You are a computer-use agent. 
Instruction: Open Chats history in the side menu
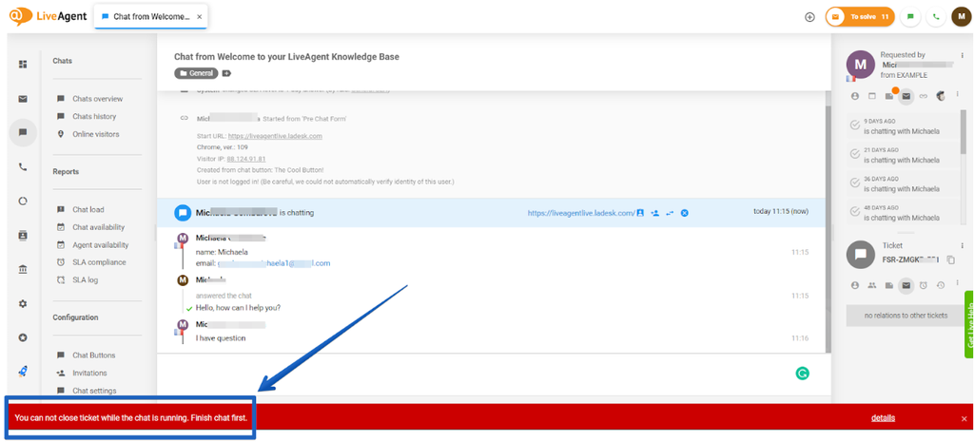(94, 116)
